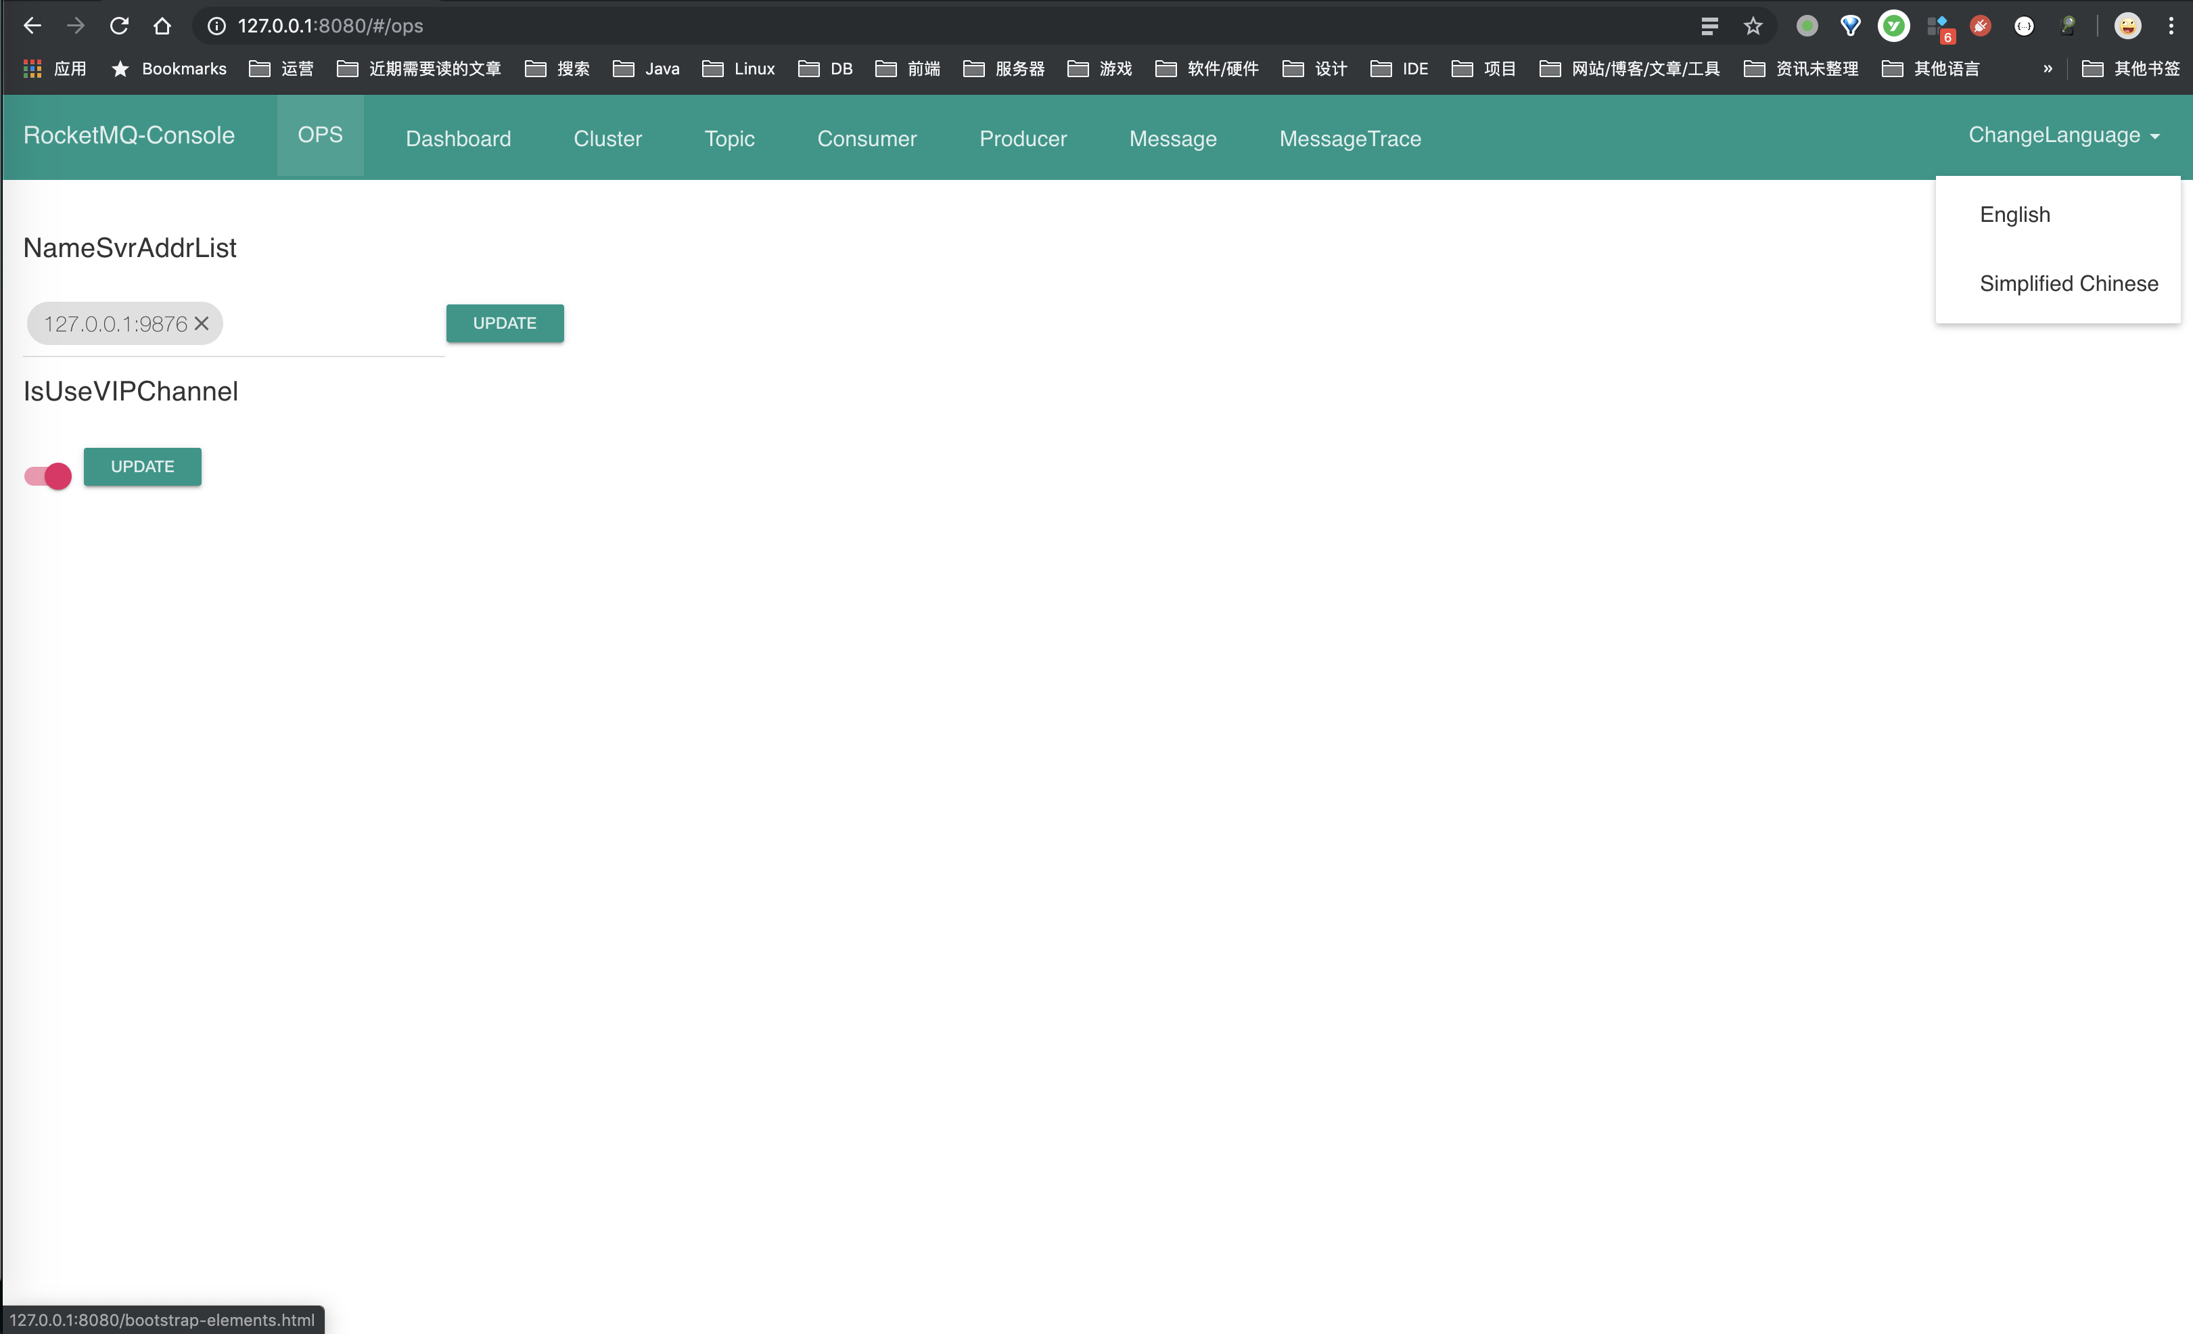Navigate back with the back arrow
The height and width of the screenshot is (1334, 2193).
32,26
